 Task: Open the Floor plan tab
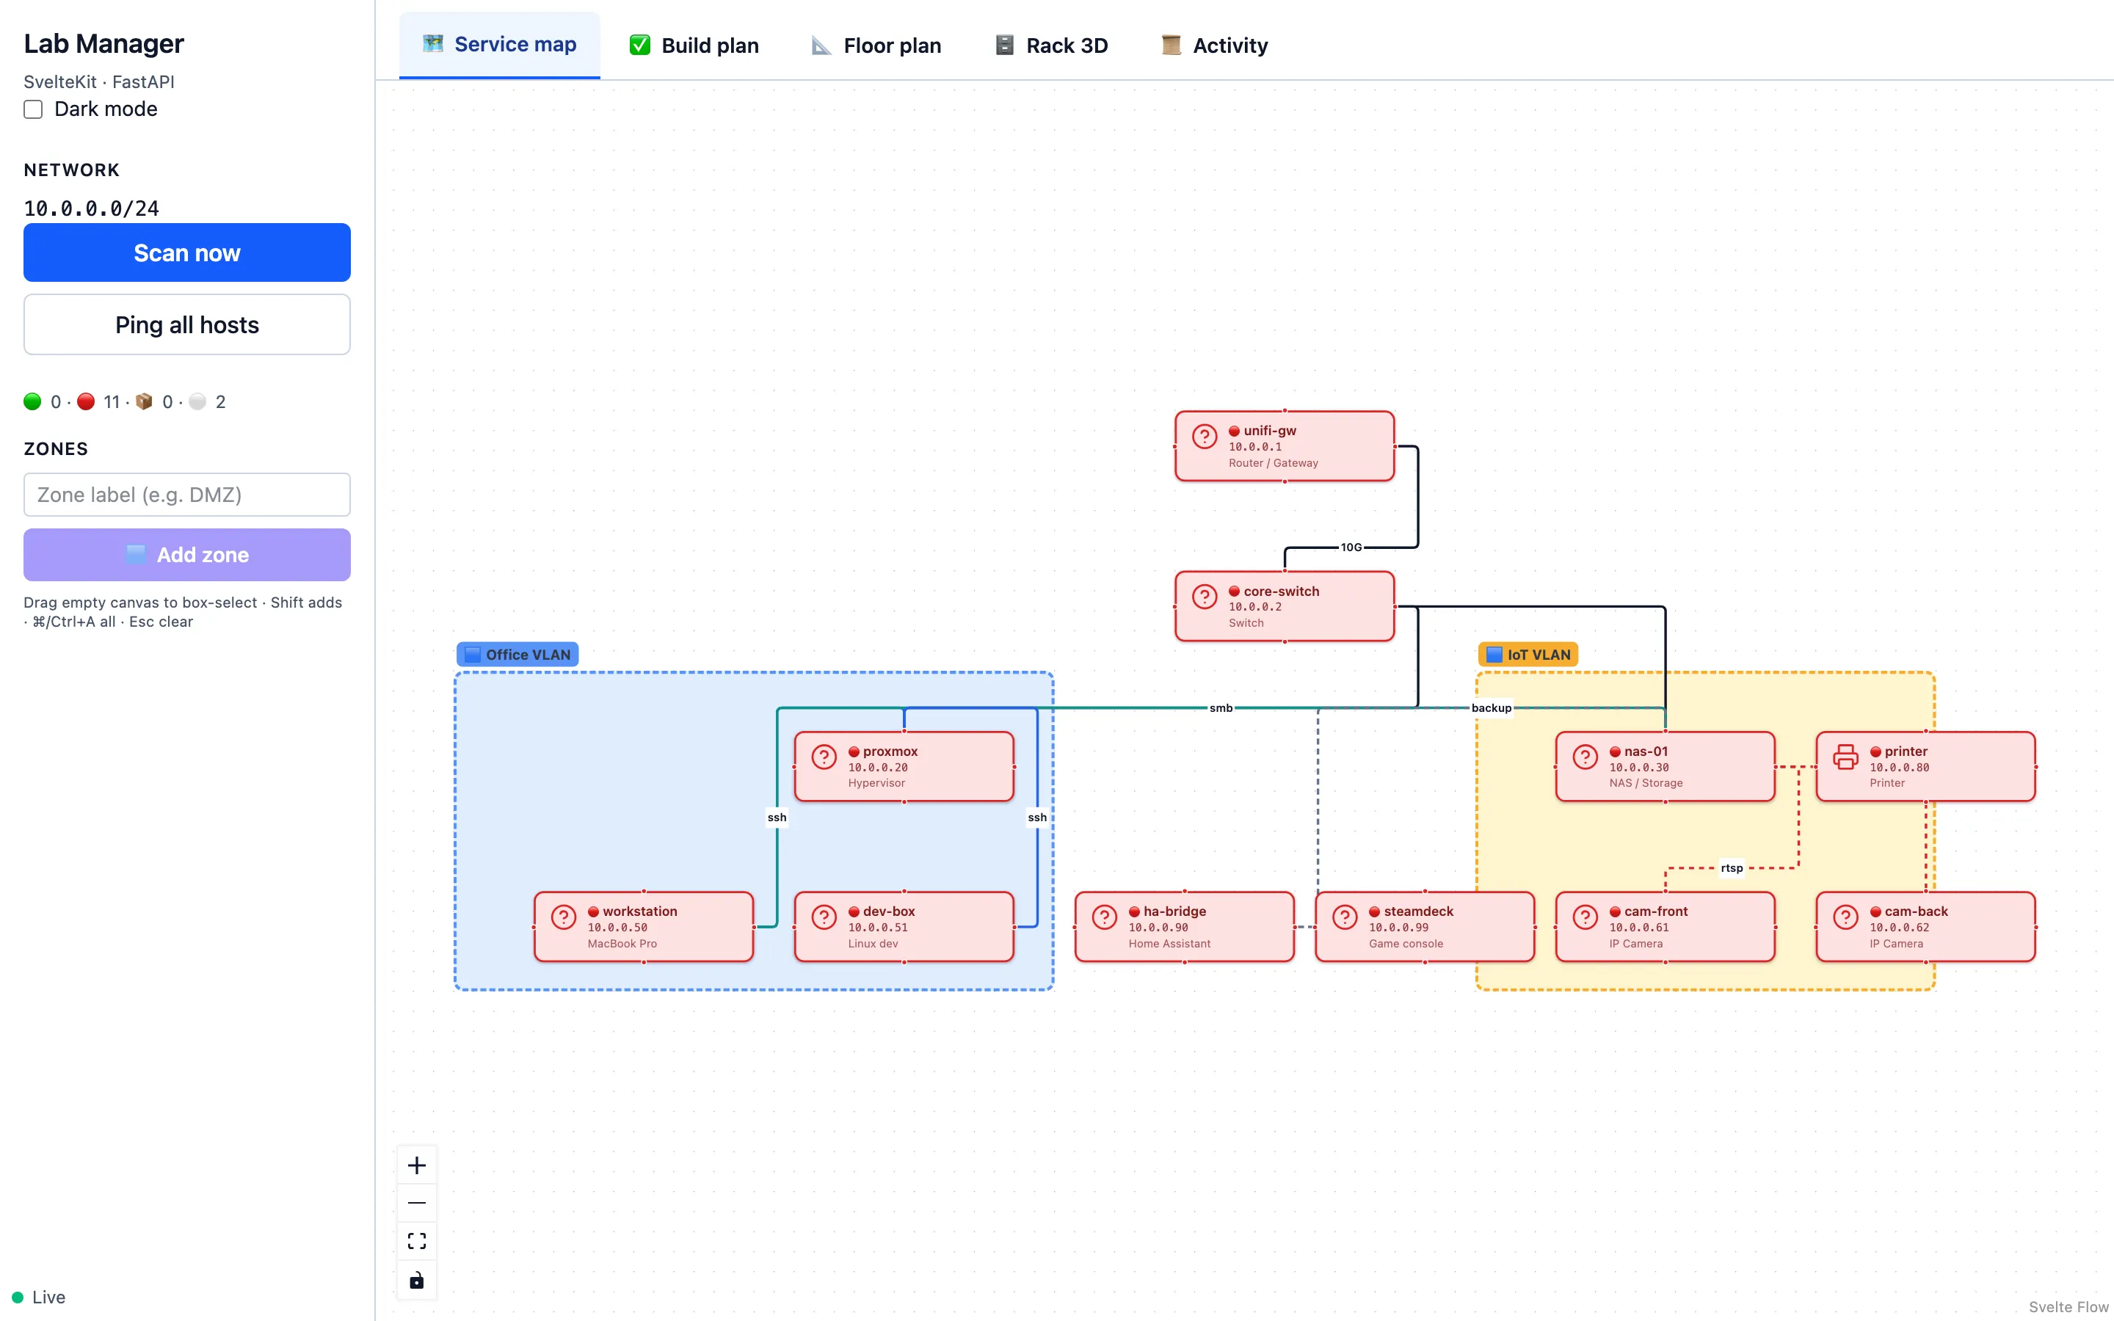tap(876, 45)
